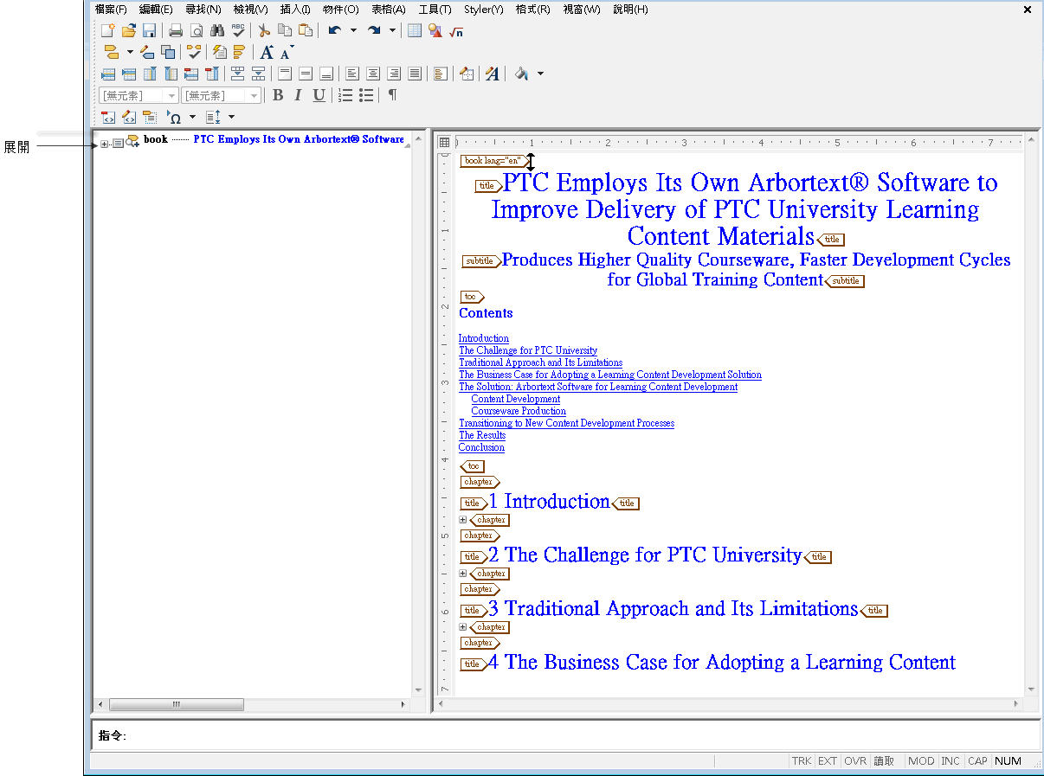Center text with the align center icon
This screenshot has width=1044, height=776.
point(373,74)
